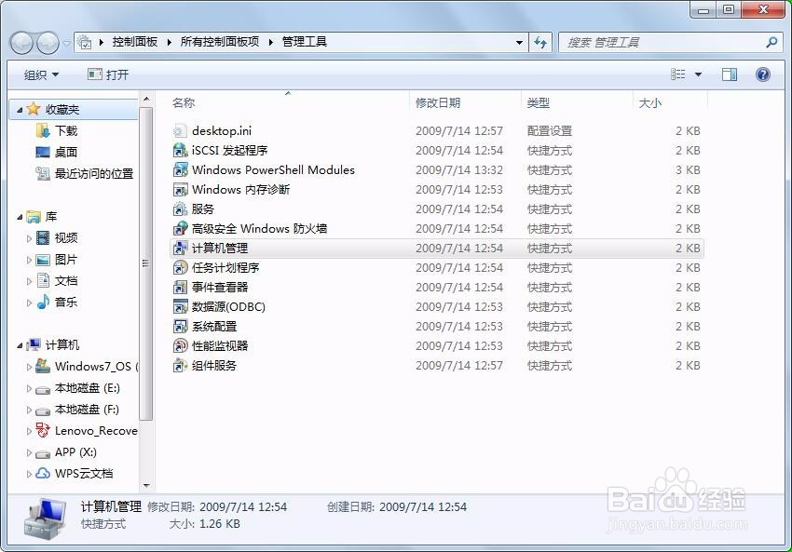
Task: Expand the 视频 library node
Action: click(x=29, y=238)
